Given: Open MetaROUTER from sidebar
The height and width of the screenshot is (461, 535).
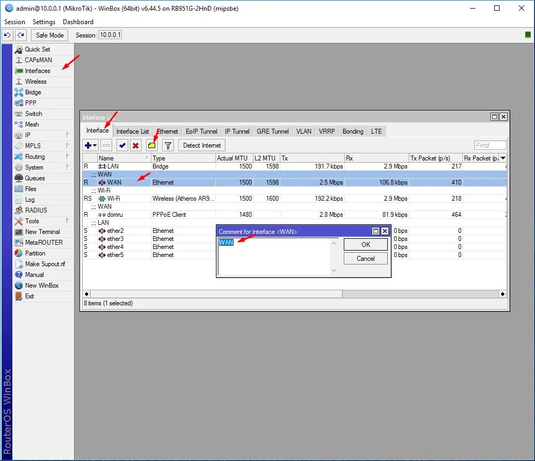Looking at the screenshot, I should coord(44,243).
